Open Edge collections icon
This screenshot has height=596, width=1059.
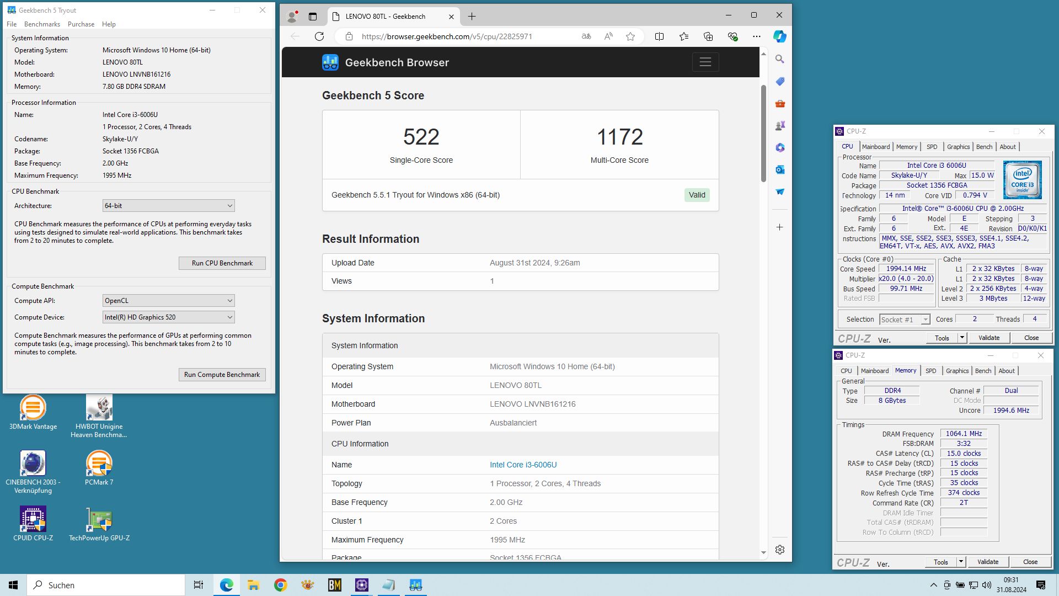point(708,36)
